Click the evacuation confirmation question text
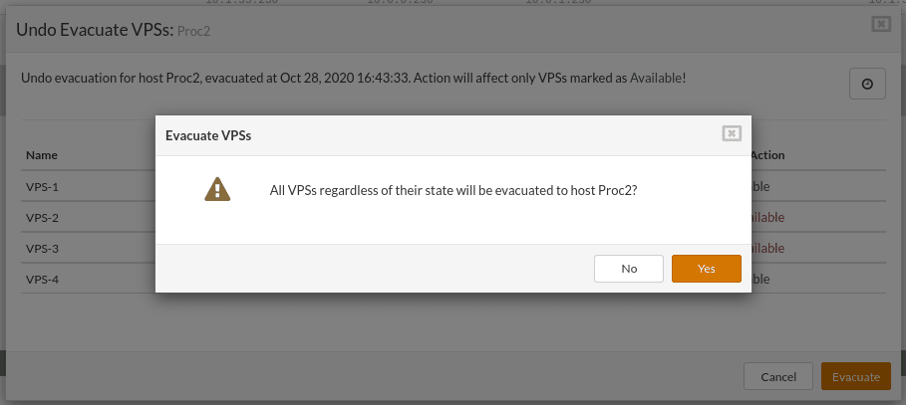Screen dimensions: 906x405 (x=453, y=190)
